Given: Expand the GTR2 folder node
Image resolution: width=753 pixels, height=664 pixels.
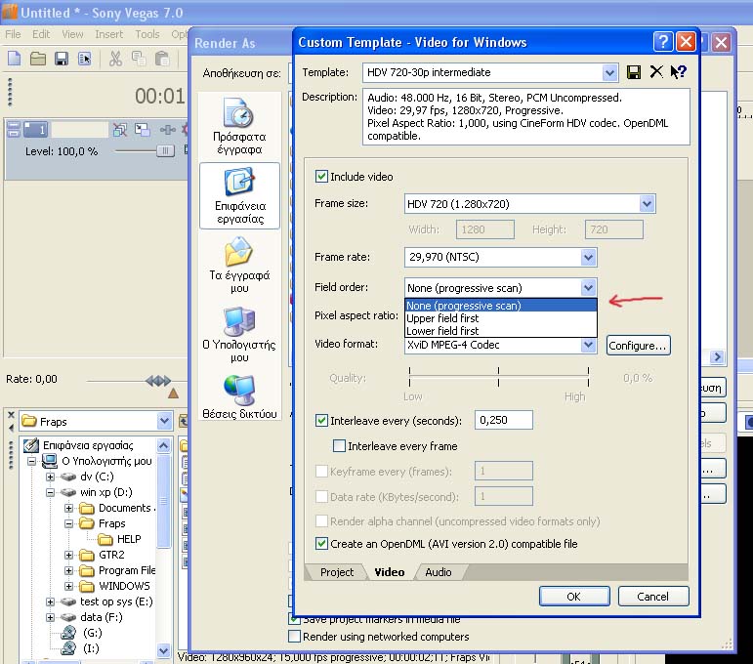Looking at the screenshot, I should [68, 555].
